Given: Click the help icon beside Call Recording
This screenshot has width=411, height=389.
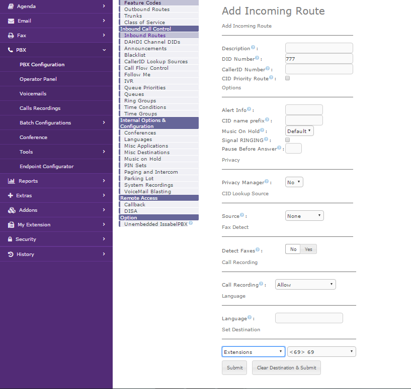Looking at the screenshot, I should click(262, 284).
